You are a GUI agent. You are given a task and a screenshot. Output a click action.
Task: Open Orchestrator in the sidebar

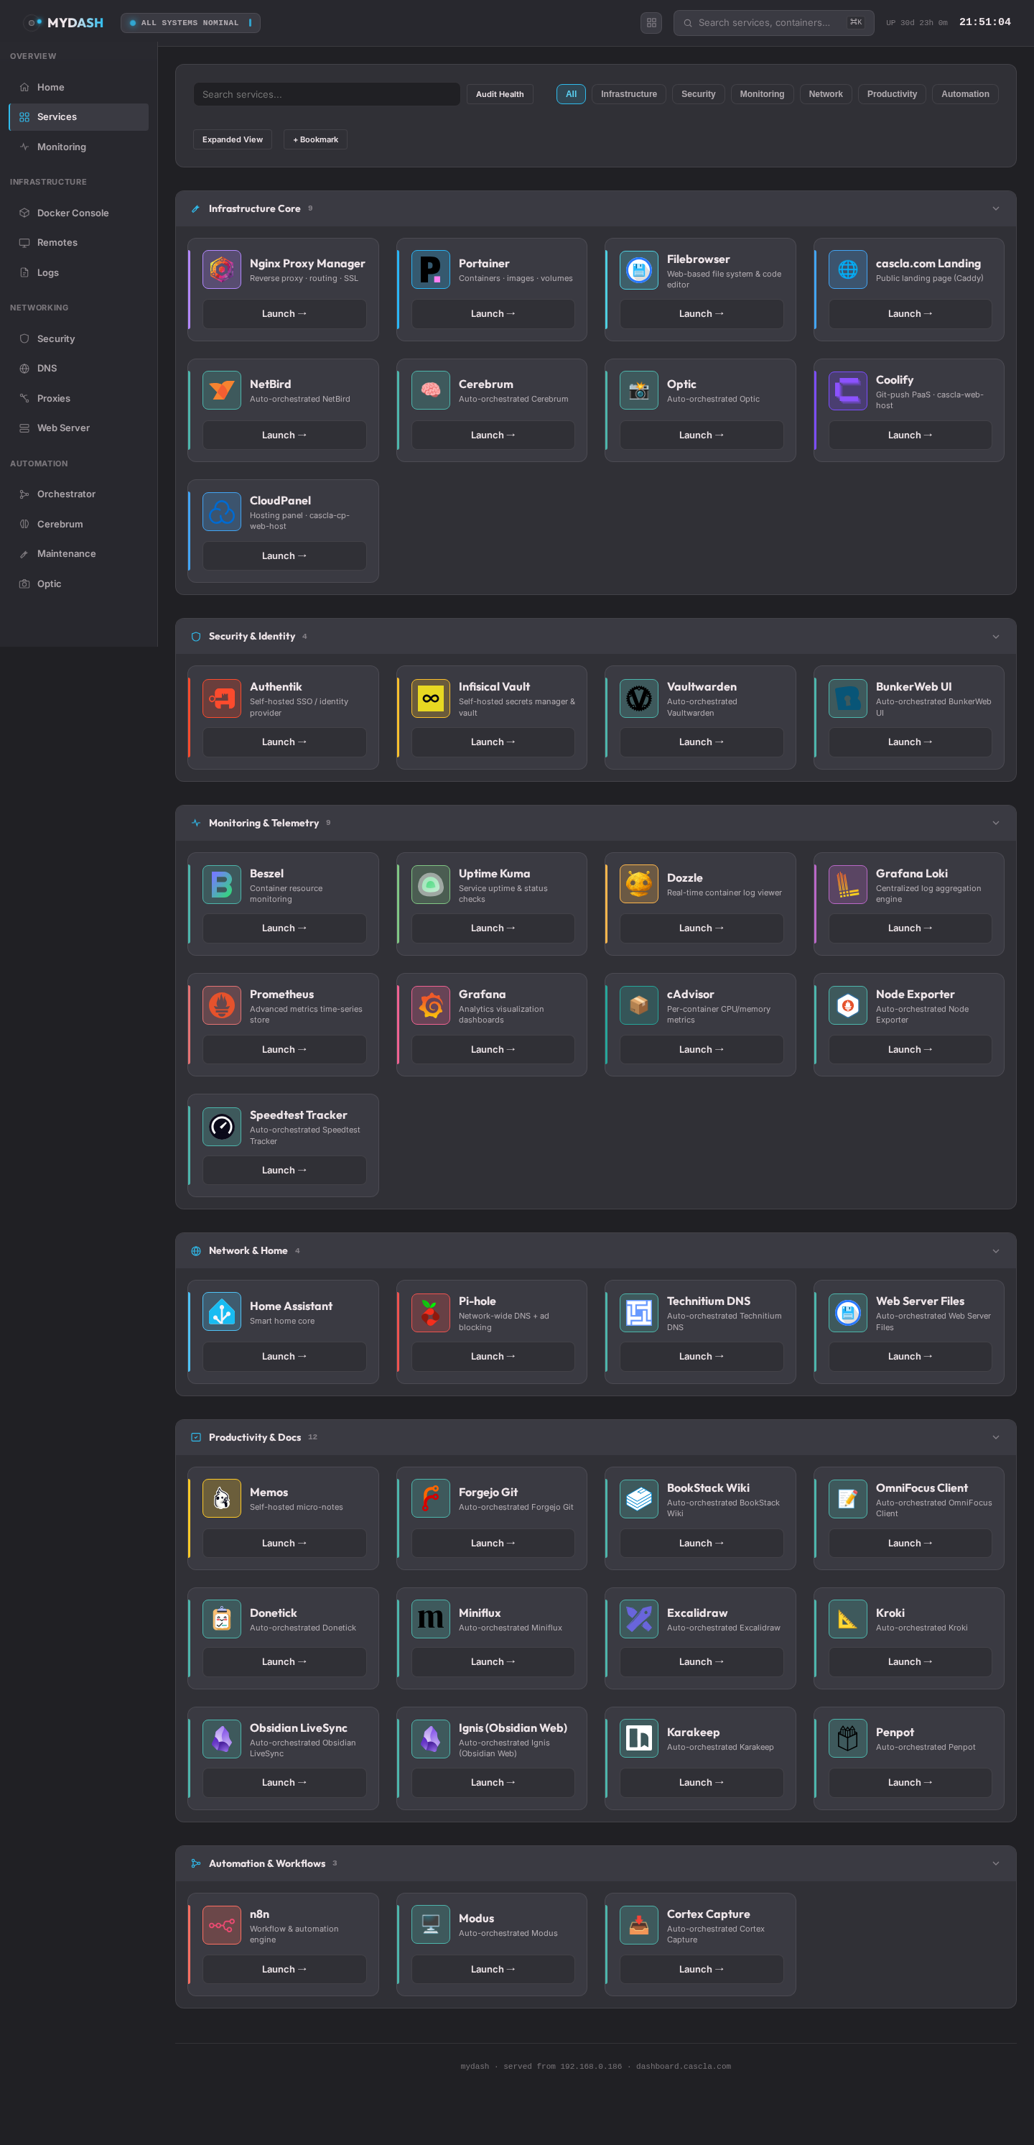78,494
